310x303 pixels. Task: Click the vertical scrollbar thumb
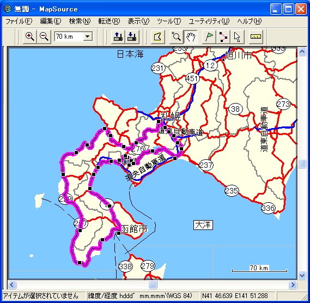click(x=302, y=164)
